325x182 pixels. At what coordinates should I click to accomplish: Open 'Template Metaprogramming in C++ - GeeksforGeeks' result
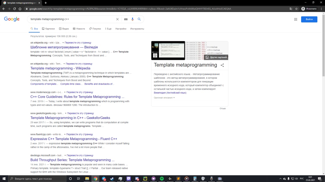click(x=70, y=118)
